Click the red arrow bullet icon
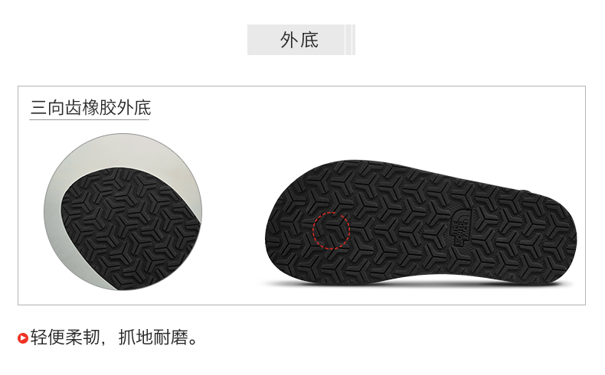 click(23, 338)
